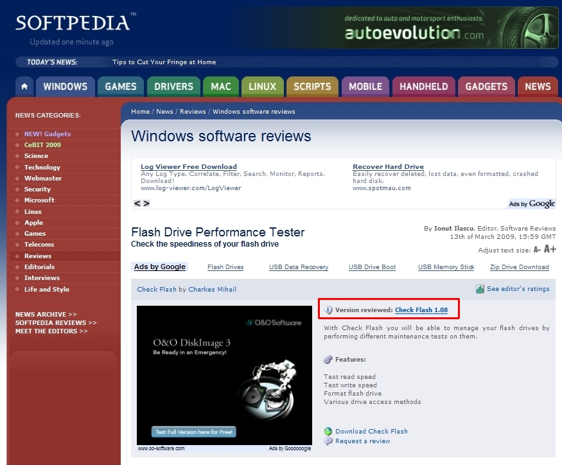Open SOFTPEDIA REVIEWS link

[56, 322]
